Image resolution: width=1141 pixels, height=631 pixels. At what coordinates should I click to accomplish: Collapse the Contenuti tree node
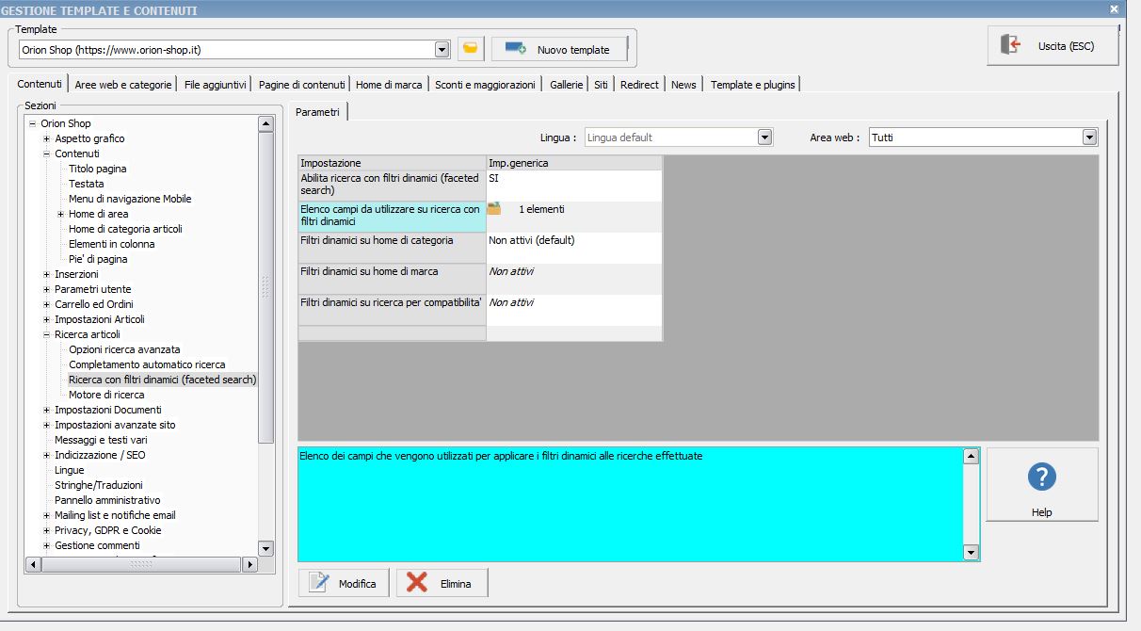46,154
